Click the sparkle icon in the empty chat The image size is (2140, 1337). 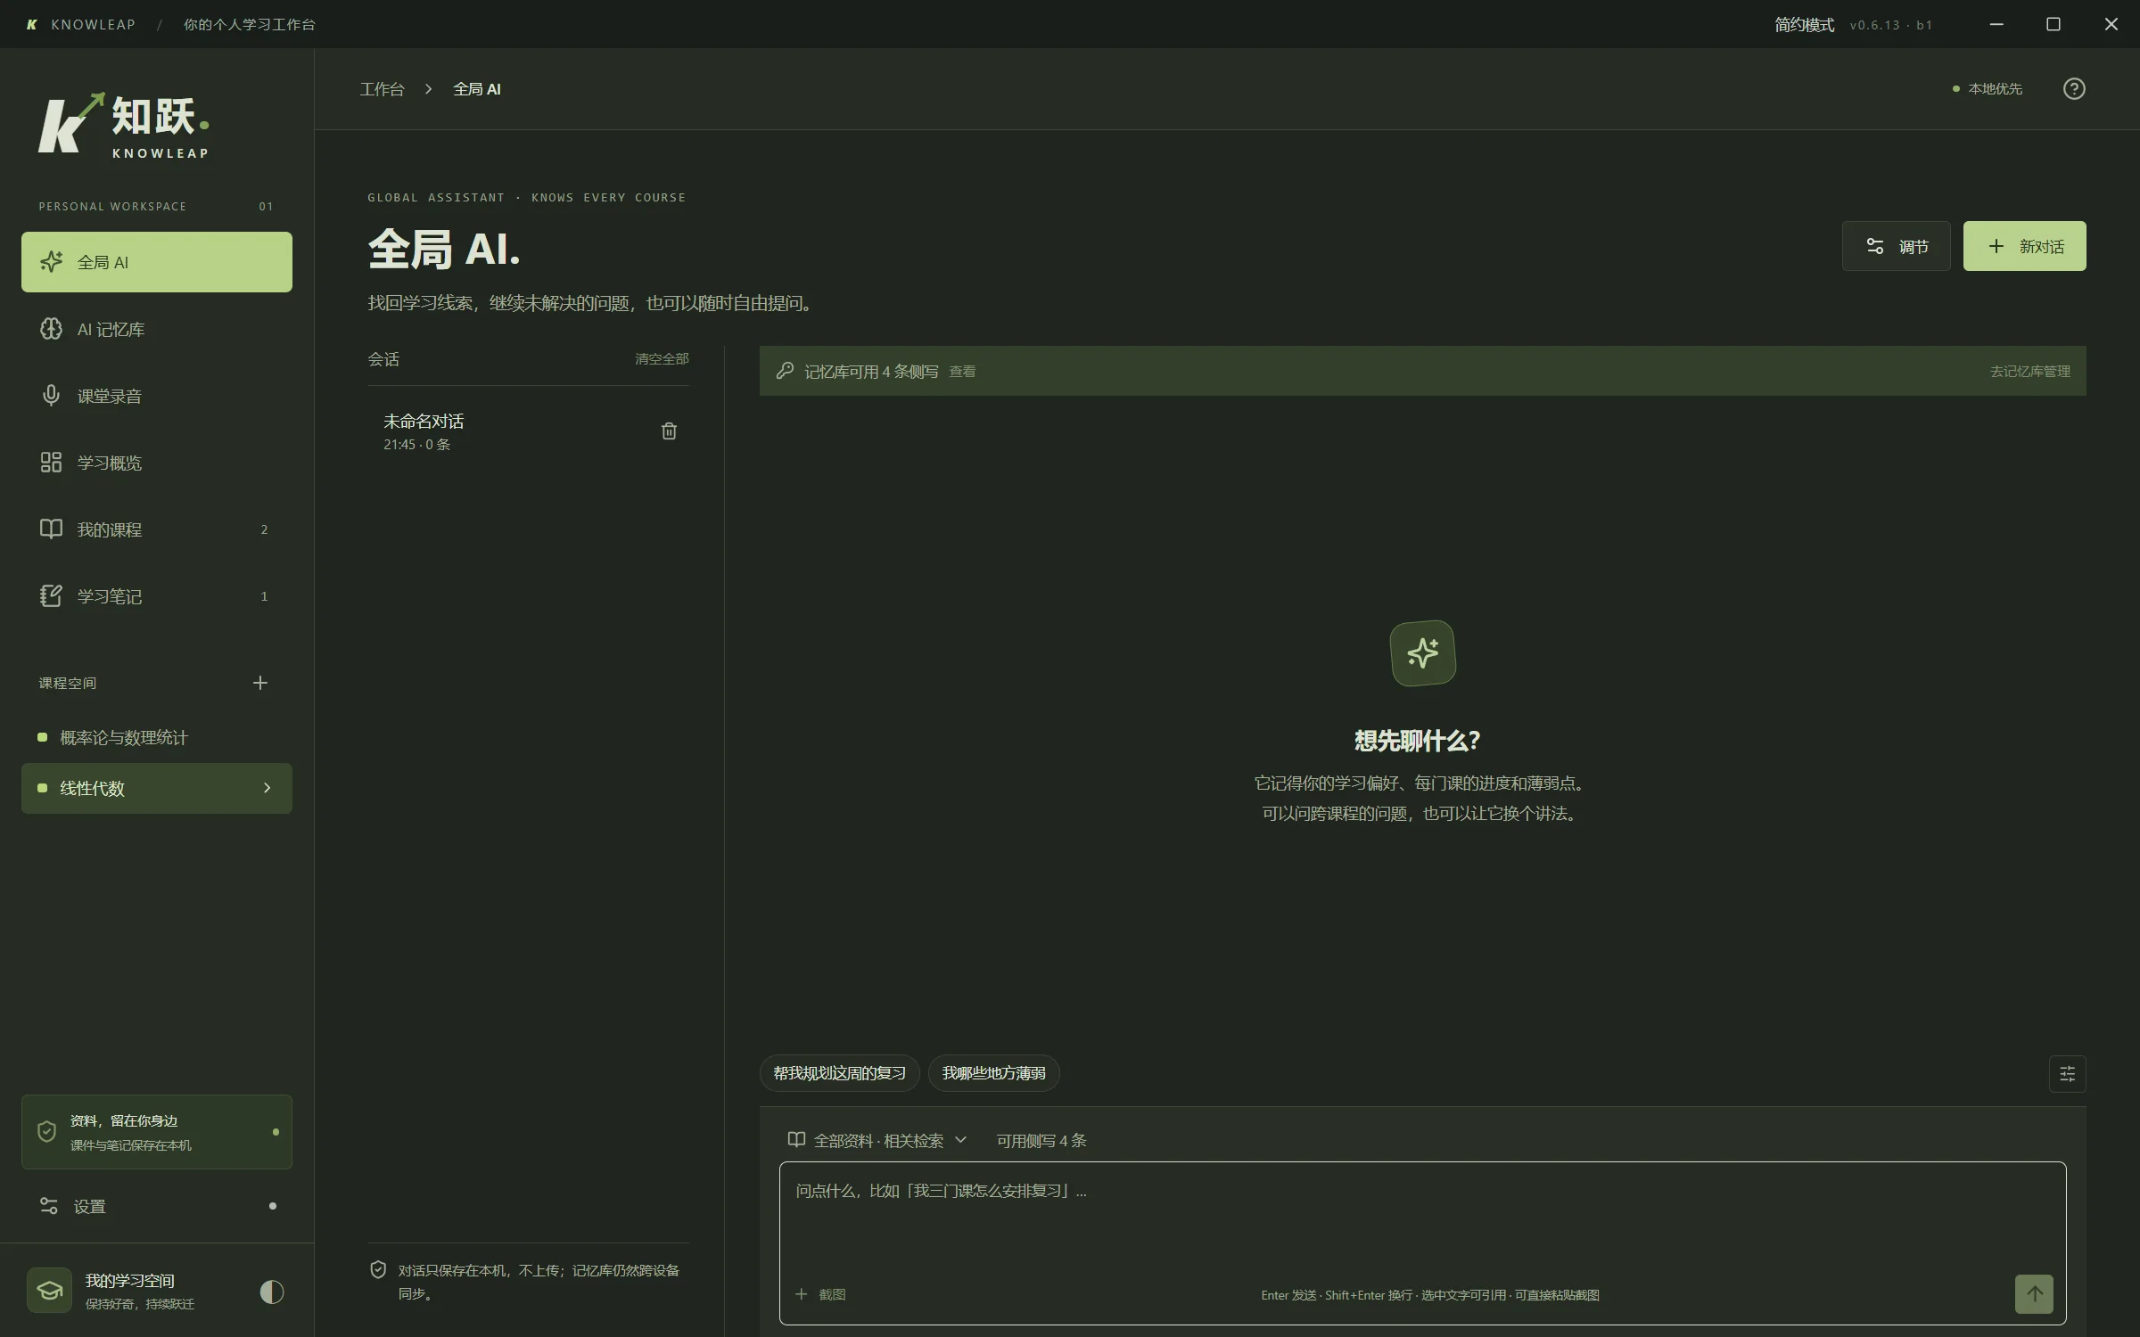(x=1423, y=653)
